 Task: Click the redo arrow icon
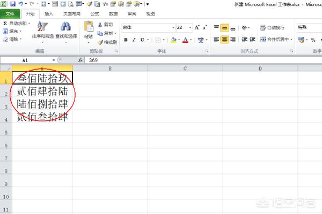pos(32,4)
